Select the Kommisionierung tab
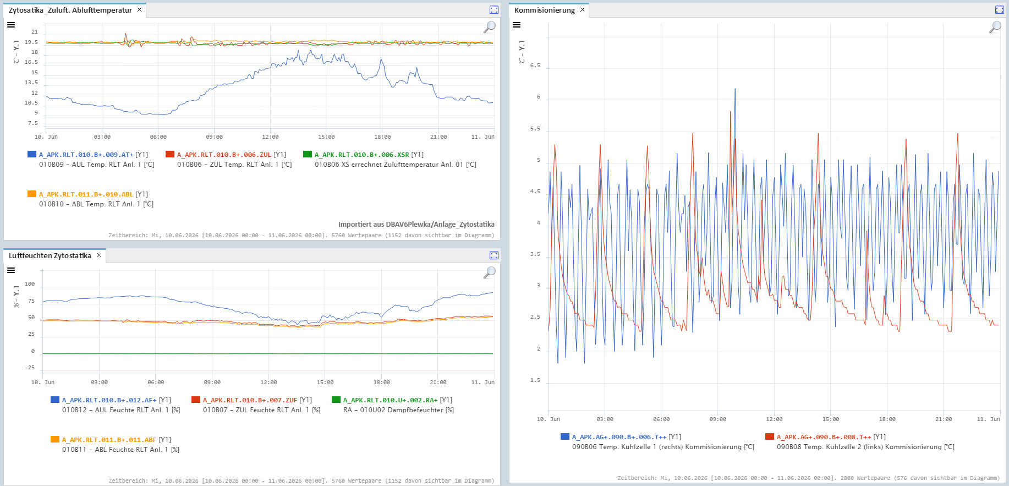 tap(545, 10)
